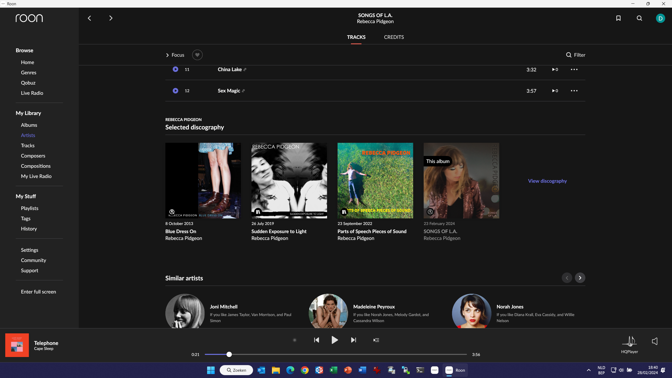Viewport: 672px width, 378px height.
Task: Click the View discography link
Action: click(547, 181)
